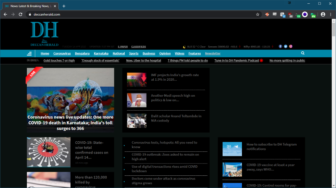The image size is (336, 188).
Task: Click the extension icon with green 13 badge
Action: coord(298,15)
